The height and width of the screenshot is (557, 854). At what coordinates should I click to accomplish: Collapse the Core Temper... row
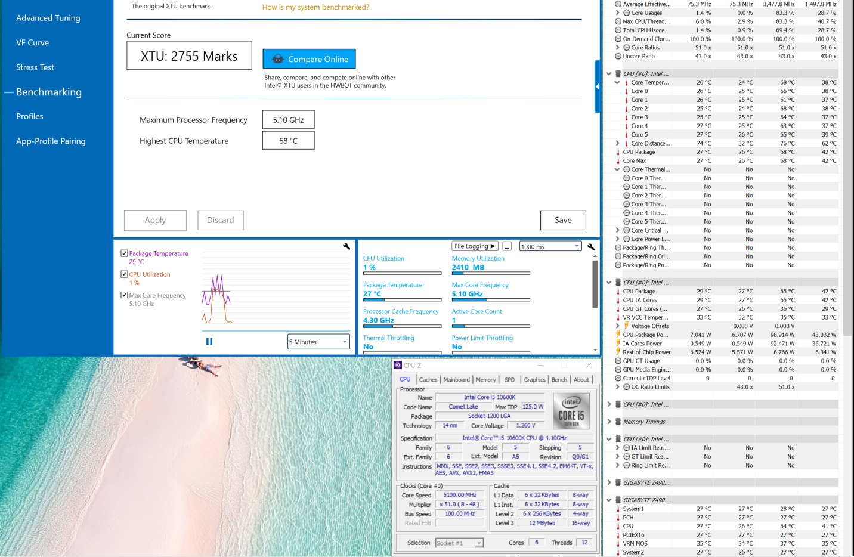[617, 83]
